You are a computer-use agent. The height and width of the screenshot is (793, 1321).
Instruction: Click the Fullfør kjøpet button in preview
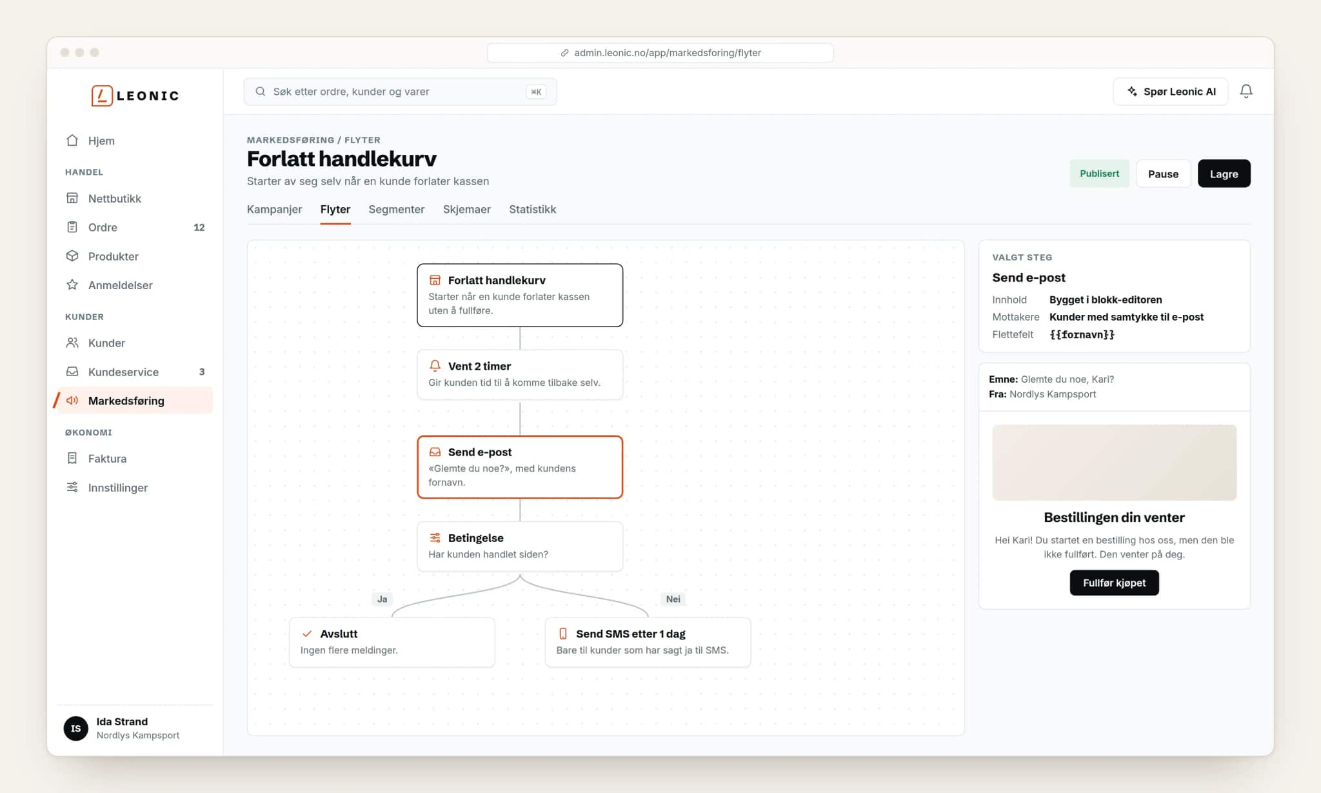(x=1114, y=583)
